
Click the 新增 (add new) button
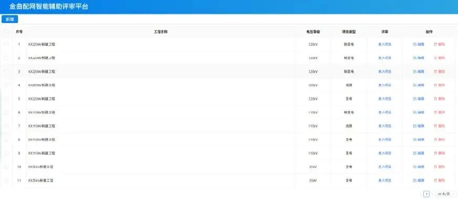(10, 19)
